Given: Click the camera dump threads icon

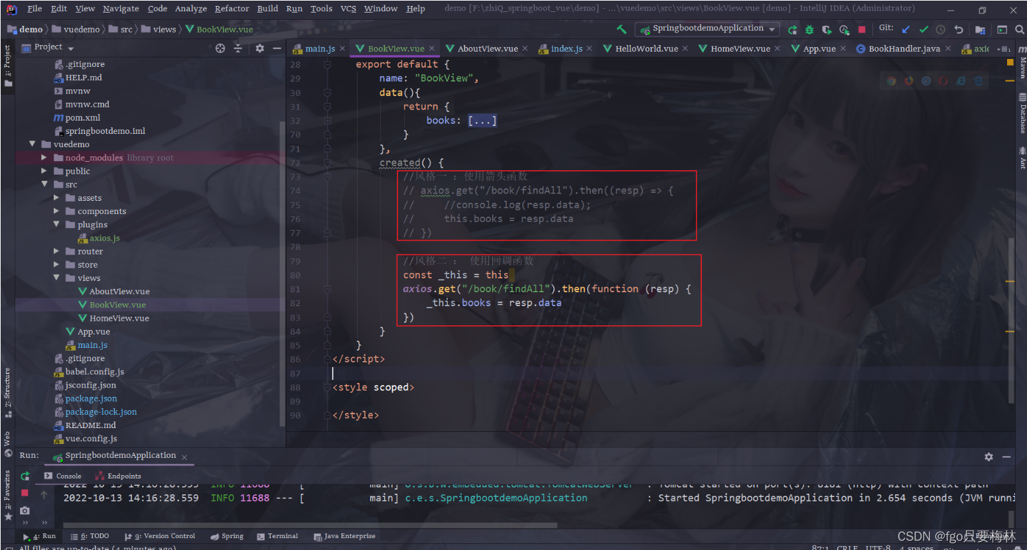Looking at the screenshot, I should click(x=25, y=510).
